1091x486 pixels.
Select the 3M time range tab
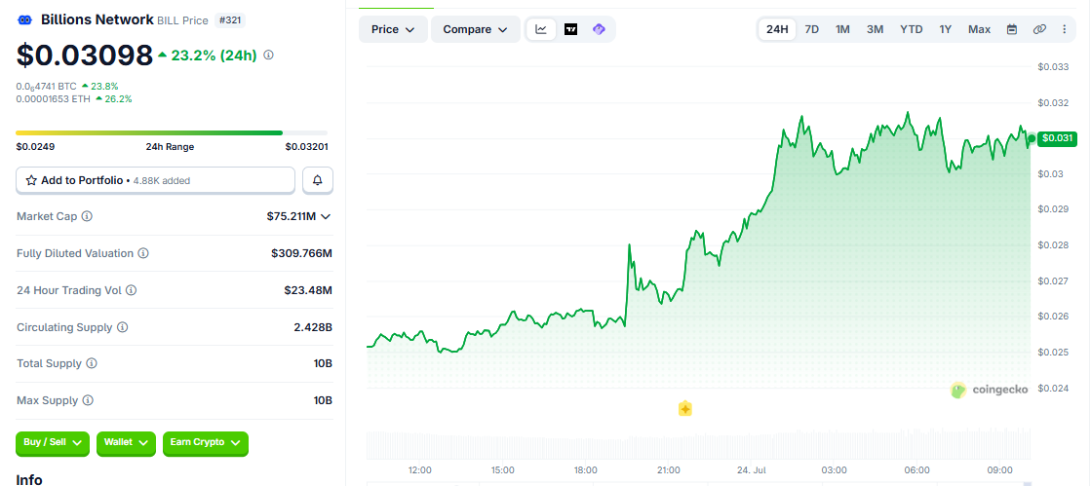(875, 29)
